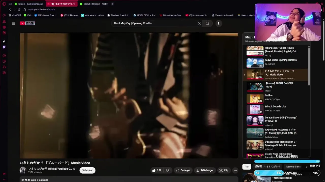The height and width of the screenshot is (182, 325).
Task: Click the browser forward arrow
Action: [x=14, y=9]
